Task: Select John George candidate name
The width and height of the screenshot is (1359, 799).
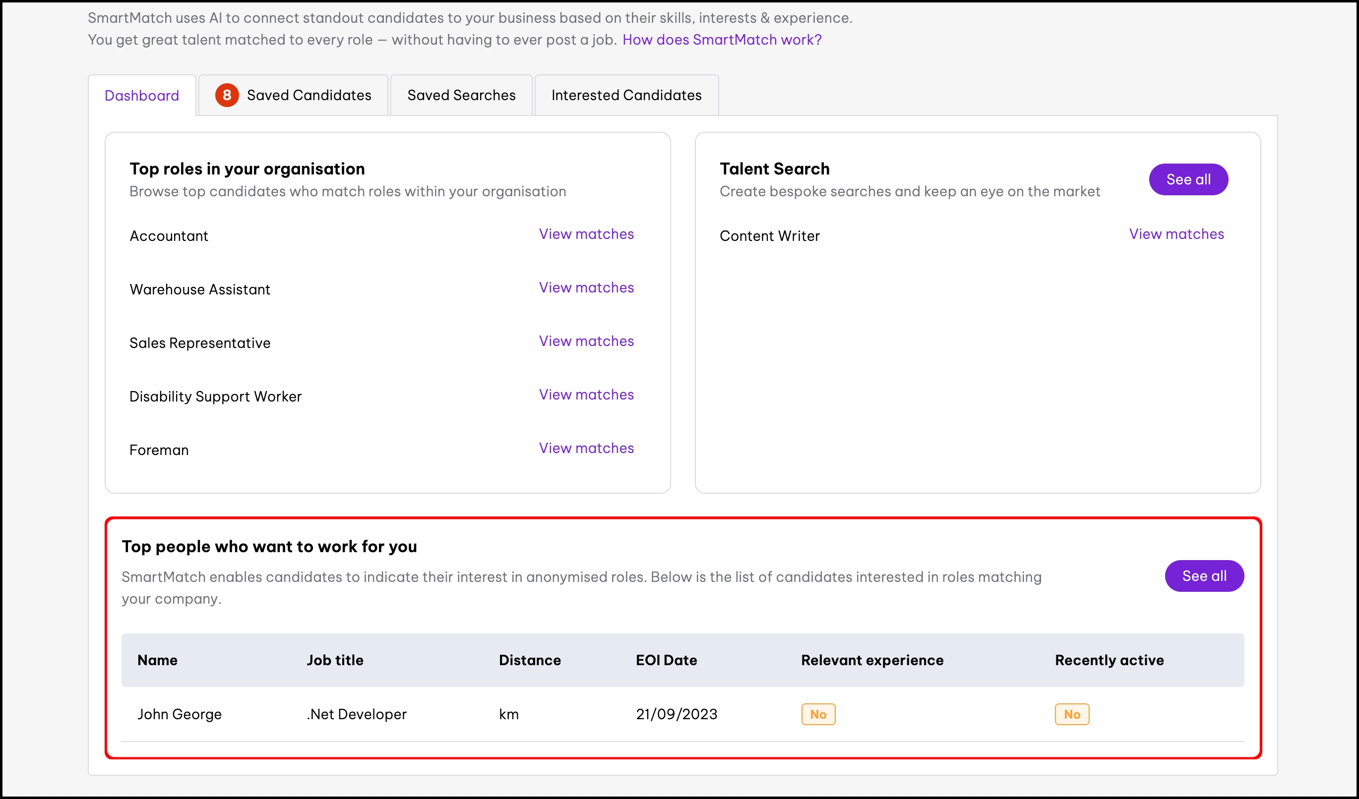Action: pyautogui.click(x=180, y=714)
